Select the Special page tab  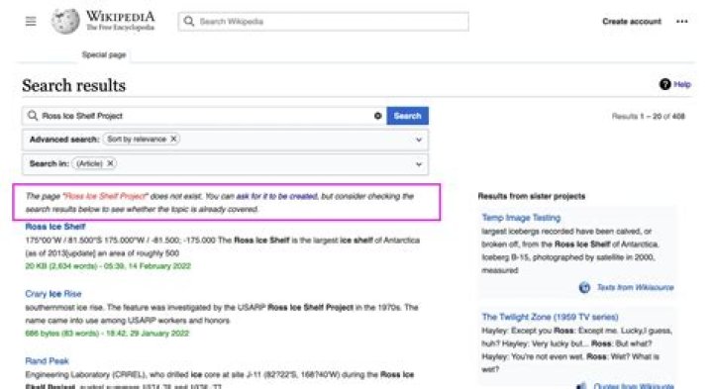pos(104,55)
